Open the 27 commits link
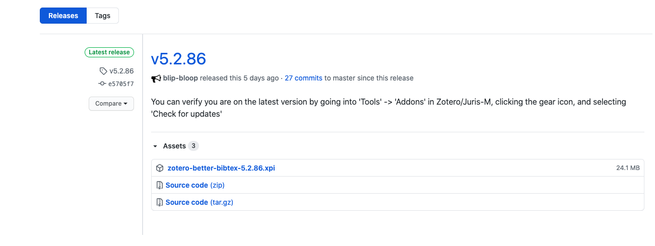The width and height of the screenshot is (655, 246). click(x=303, y=78)
